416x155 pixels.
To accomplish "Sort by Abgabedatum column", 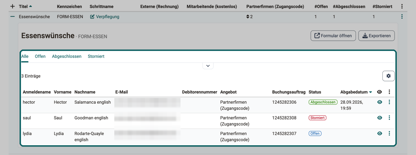I will point(356,92).
